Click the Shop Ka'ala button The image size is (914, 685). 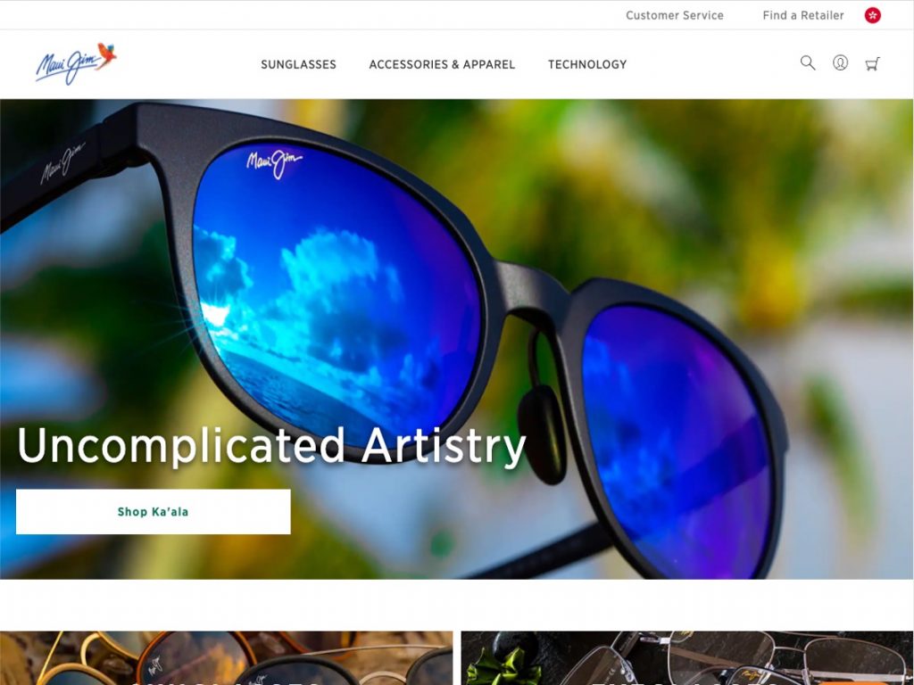[x=154, y=511]
